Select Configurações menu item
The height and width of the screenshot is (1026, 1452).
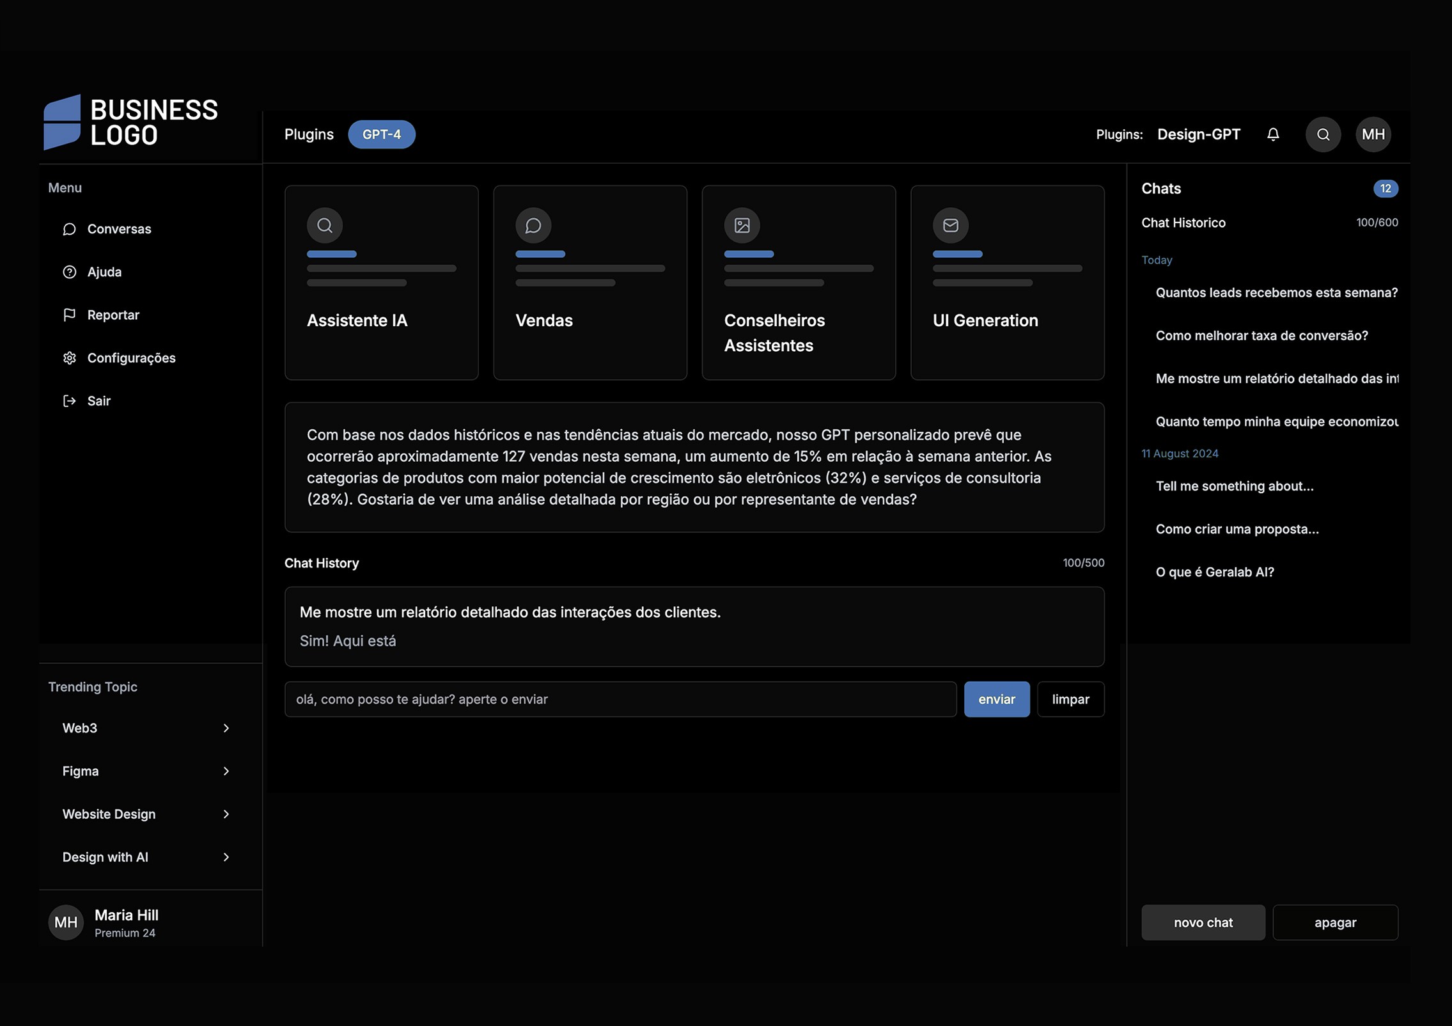[131, 358]
